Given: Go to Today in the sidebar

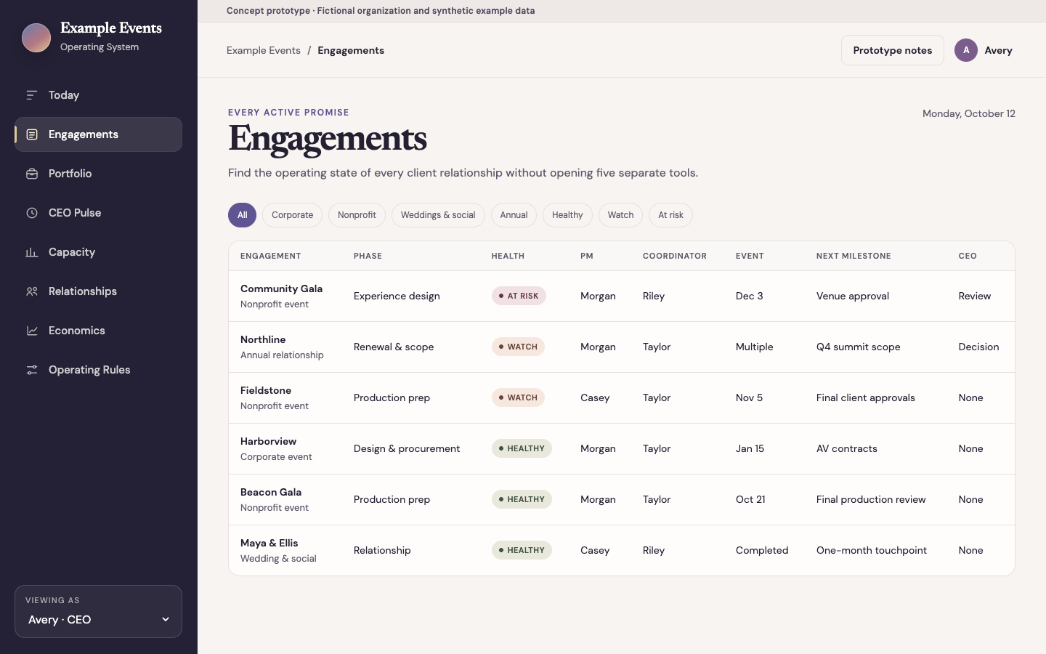Looking at the screenshot, I should (98, 95).
